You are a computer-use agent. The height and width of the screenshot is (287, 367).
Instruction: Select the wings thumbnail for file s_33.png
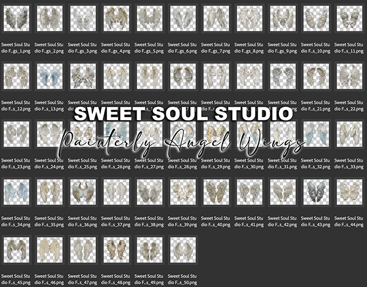(x=350, y=134)
